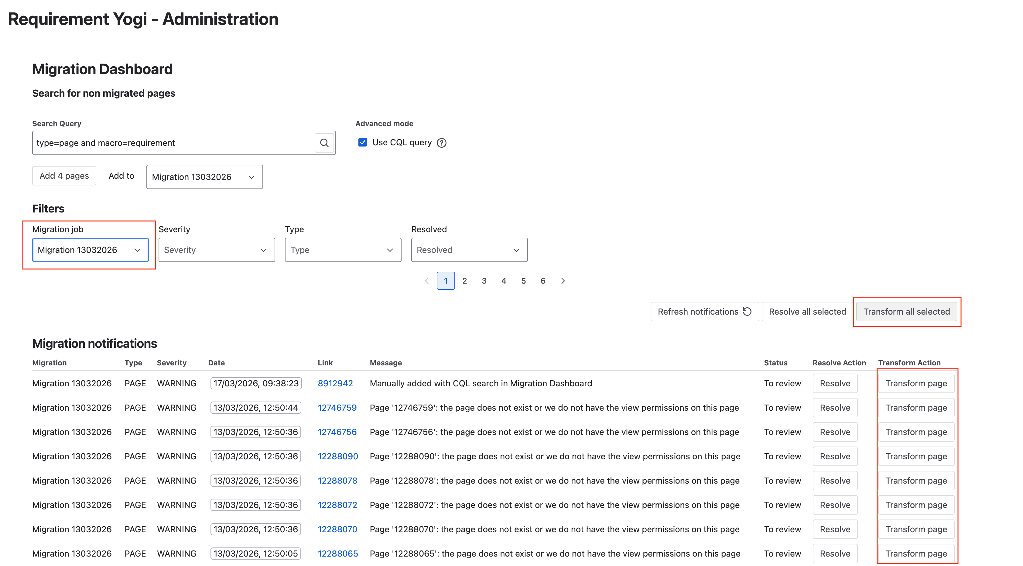Click the Add 4 pages button
This screenshot has width=1023, height=566.
point(64,175)
